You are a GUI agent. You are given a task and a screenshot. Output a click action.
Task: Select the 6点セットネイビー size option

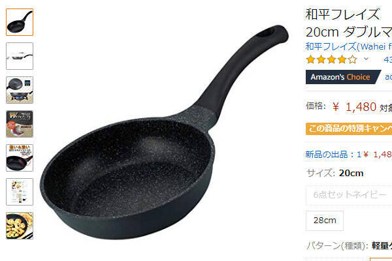pos(349,194)
